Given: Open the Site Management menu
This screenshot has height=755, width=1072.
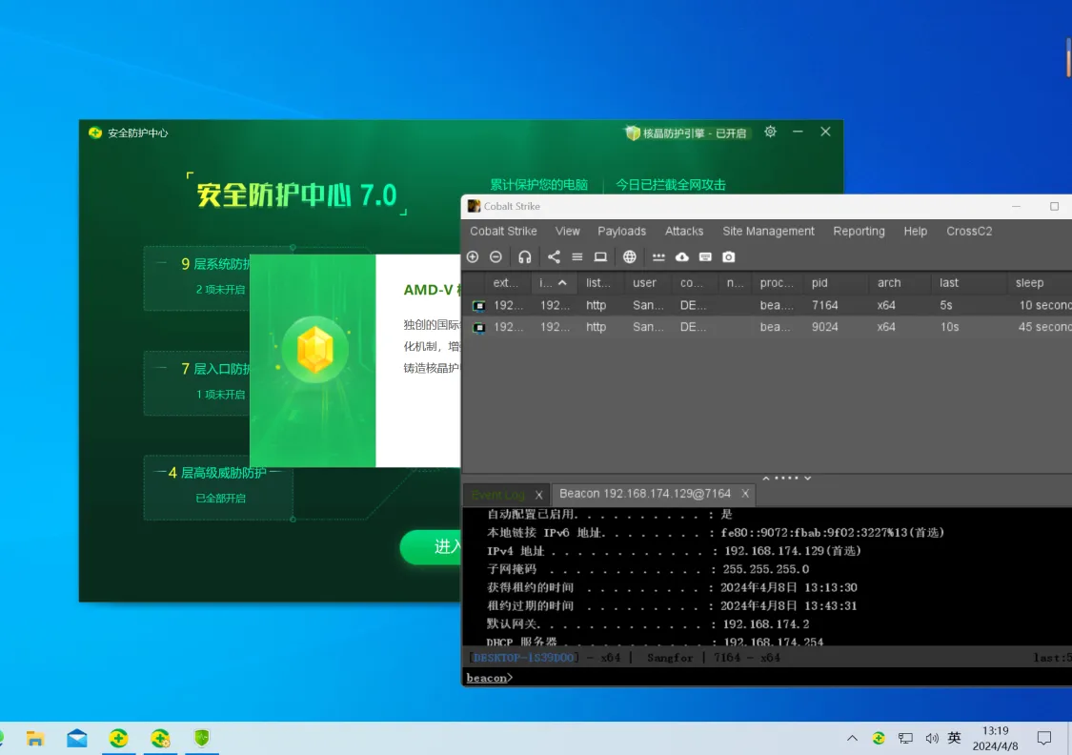Looking at the screenshot, I should tap(768, 231).
